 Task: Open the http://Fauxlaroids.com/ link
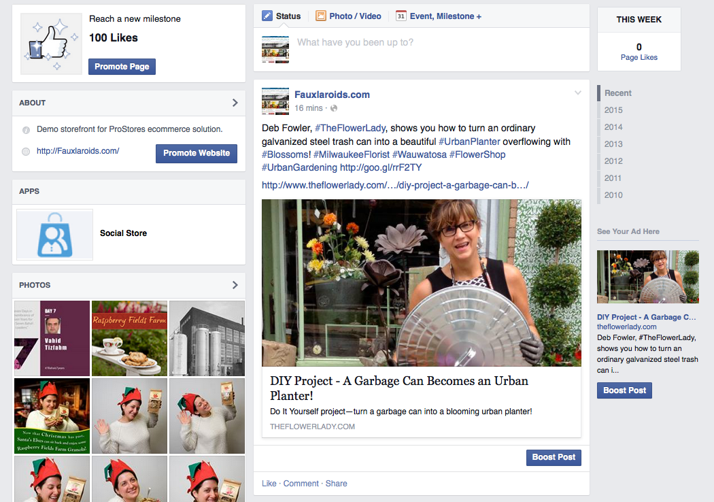(78, 151)
